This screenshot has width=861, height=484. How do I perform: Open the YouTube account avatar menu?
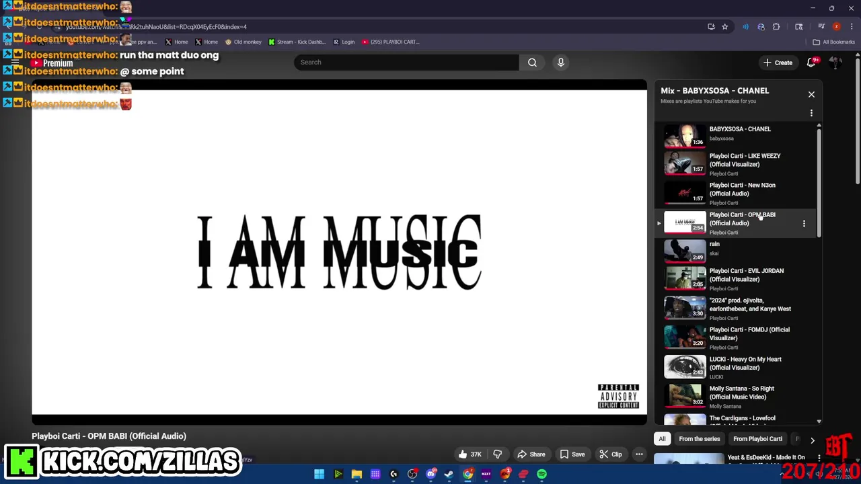(x=835, y=63)
